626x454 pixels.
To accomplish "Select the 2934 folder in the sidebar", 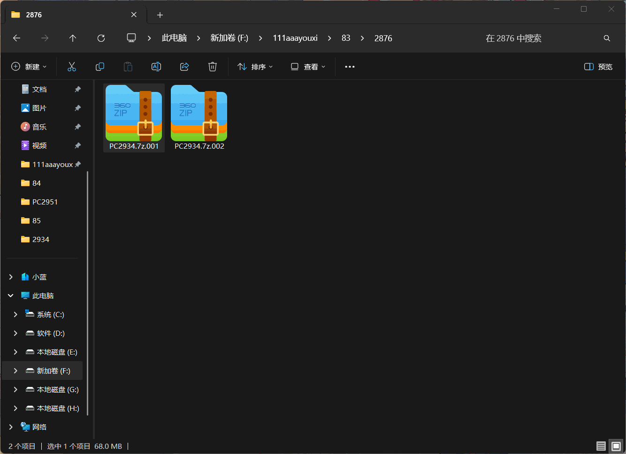I will coord(40,239).
